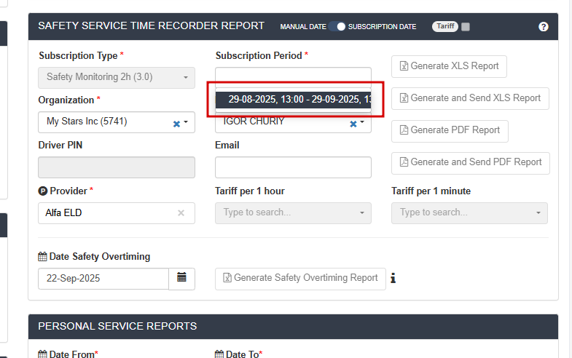Click Generate XLS Report button
Screen dimensions: 572x358
[x=449, y=66]
